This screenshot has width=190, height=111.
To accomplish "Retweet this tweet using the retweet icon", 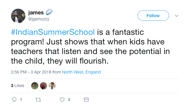I will [x=38, y=100].
